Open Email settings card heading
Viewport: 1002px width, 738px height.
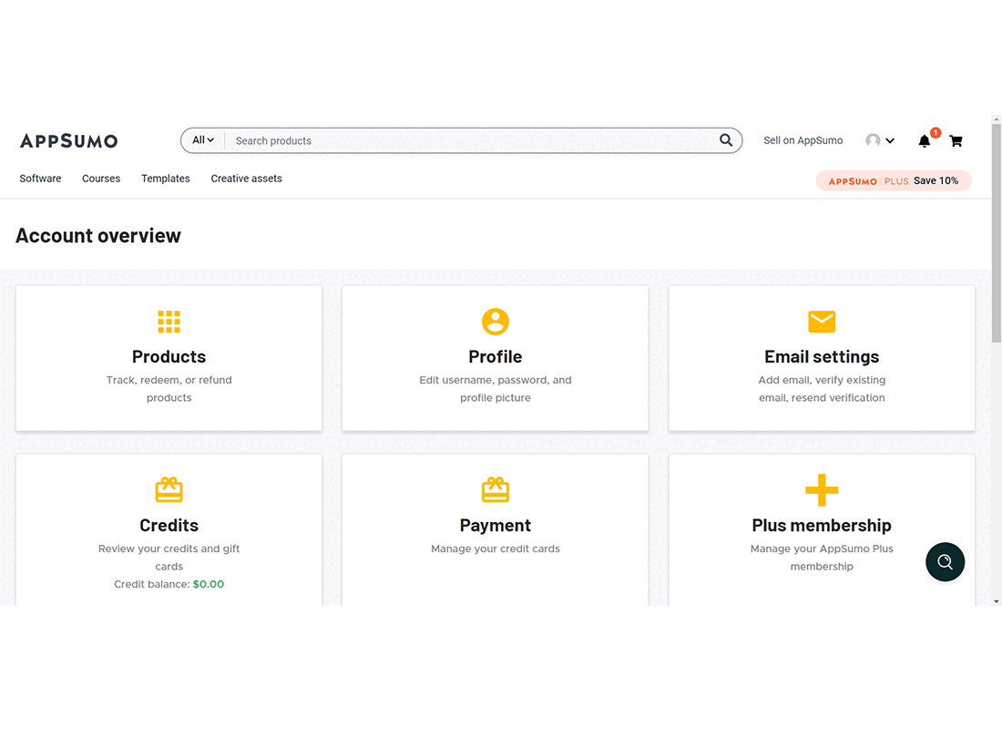point(822,356)
